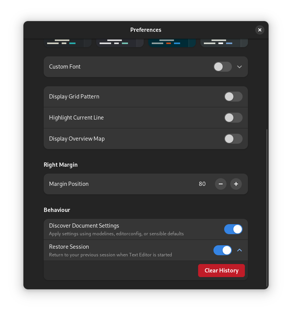This screenshot has width=292, height=315.
Task: Turn on Highlight Current Line
Action: (233, 118)
